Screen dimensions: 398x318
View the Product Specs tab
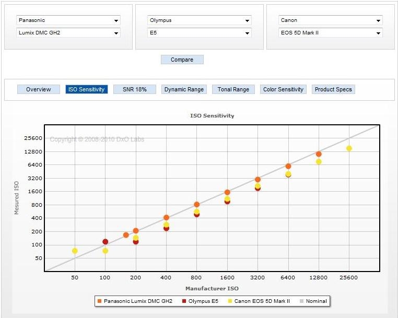coord(333,89)
